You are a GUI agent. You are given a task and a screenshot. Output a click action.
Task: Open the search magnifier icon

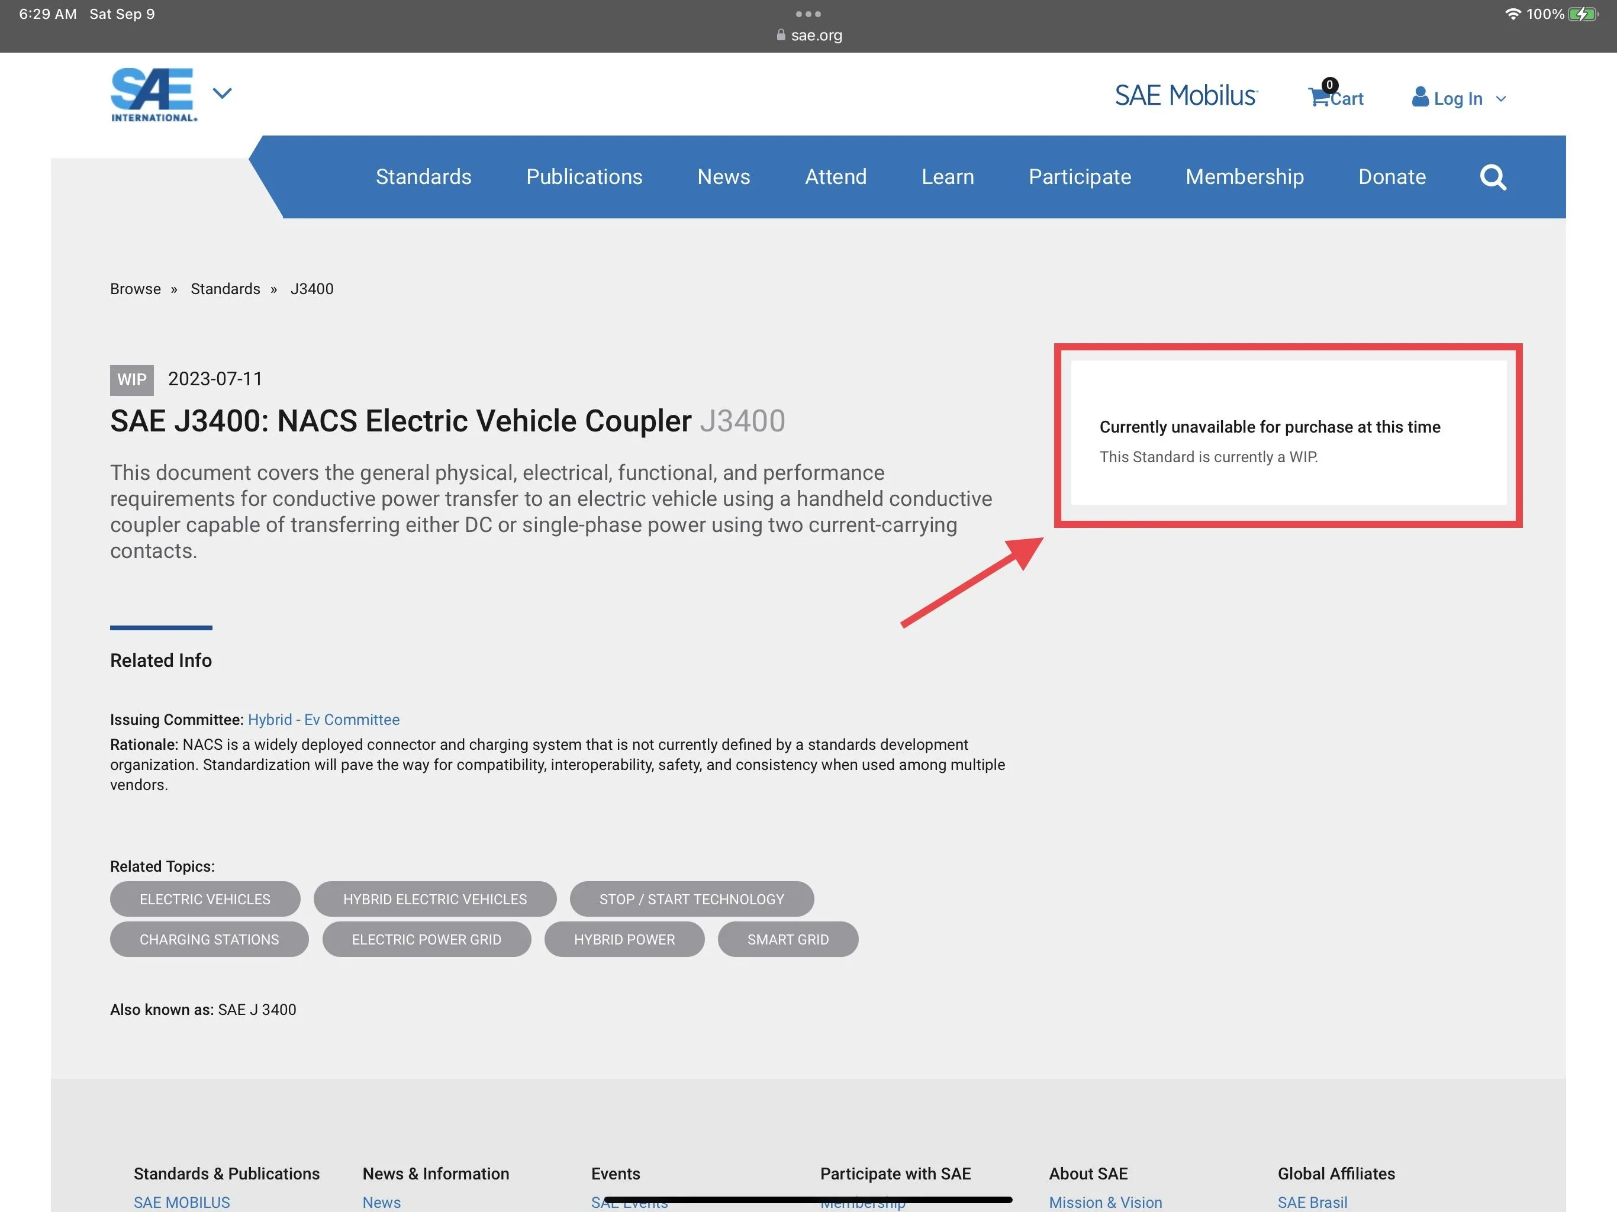click(x=1493, y=177)
